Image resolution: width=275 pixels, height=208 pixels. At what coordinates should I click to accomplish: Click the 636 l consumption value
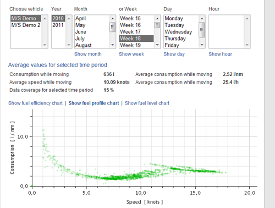109,74
